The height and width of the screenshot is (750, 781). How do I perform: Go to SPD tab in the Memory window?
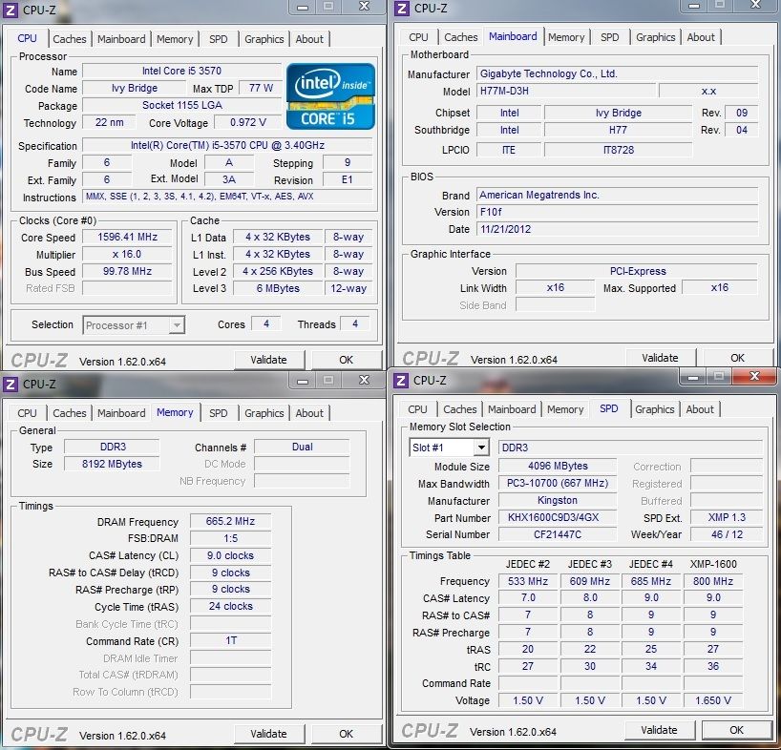218,413
